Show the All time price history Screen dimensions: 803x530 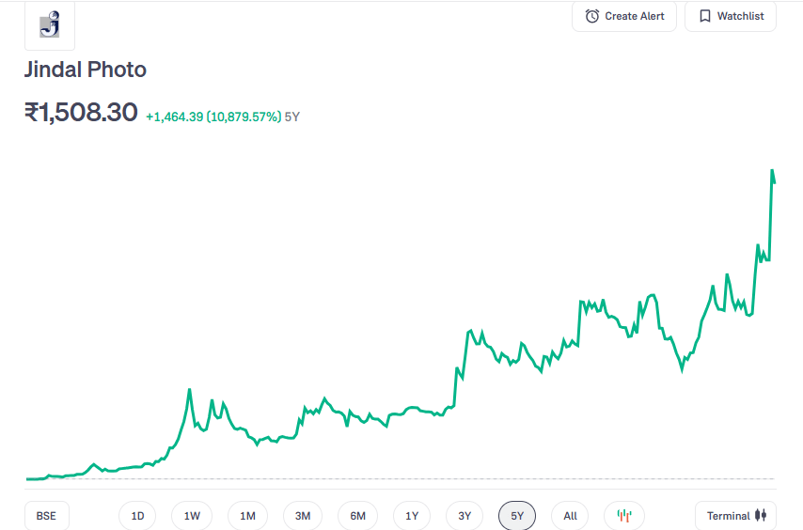click(570, 516)
